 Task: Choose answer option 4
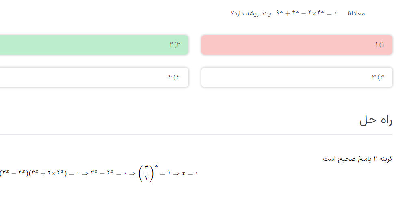pos(94,77)
